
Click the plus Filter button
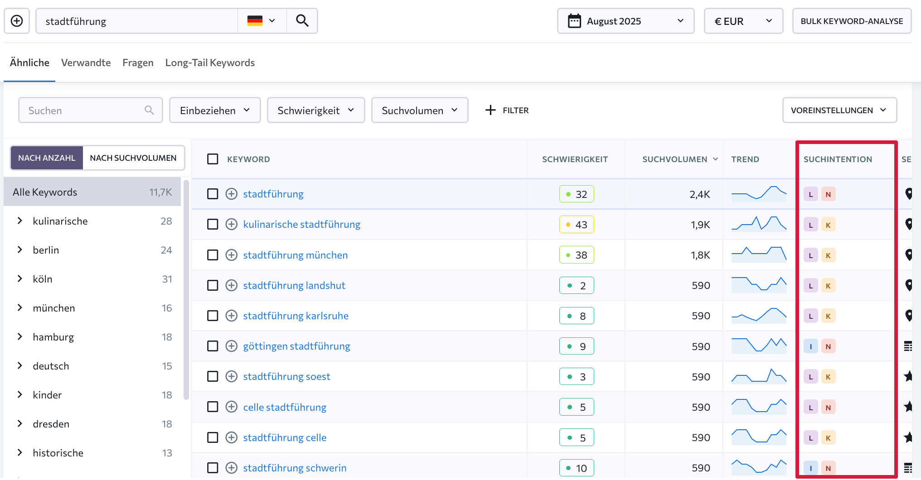507,110
